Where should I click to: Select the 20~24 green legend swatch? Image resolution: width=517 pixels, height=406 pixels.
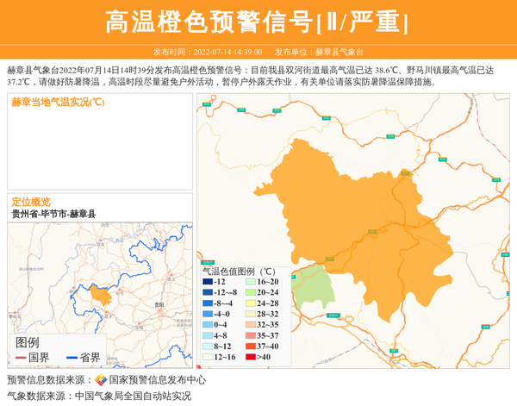[246, 292]
